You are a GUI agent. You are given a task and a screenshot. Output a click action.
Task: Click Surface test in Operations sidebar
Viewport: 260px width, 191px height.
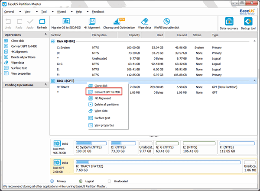pyautogui.click(x=19, y=68)
